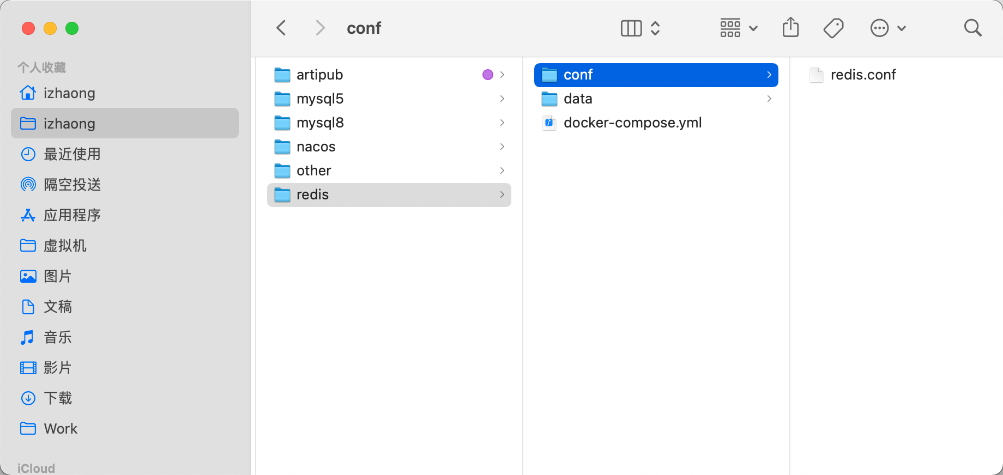
Task: Go back with the left arrow
Action: pos(281,28)
